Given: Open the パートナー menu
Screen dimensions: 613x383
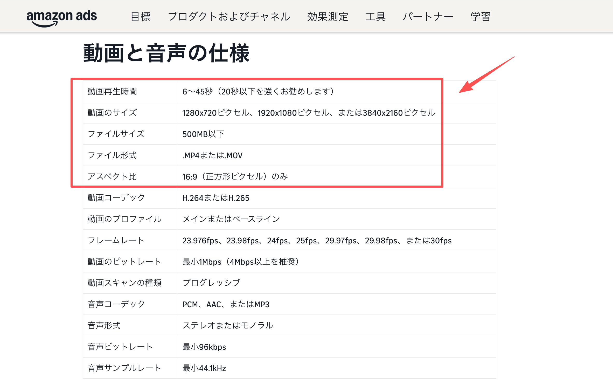Looking at the screenshot, I should coord(428,17).
